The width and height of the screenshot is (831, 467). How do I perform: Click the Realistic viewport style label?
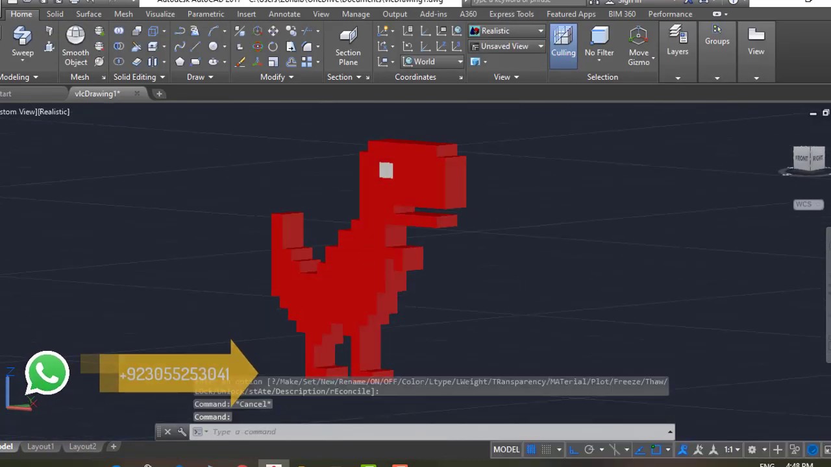54,112
